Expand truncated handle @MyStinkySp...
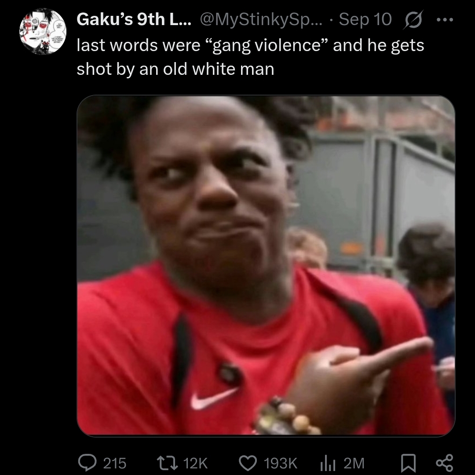Screen dimensions: 475x475 tap(261, 20)
